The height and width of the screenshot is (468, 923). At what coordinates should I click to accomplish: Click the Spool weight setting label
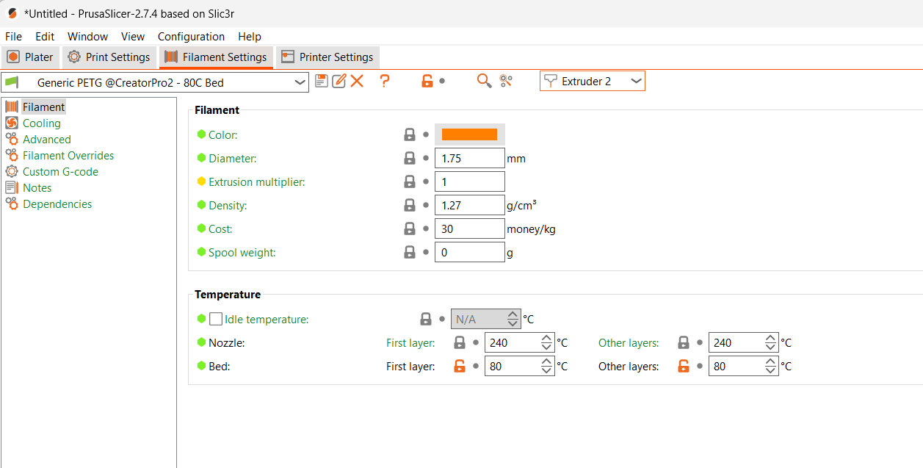point(242,252)
